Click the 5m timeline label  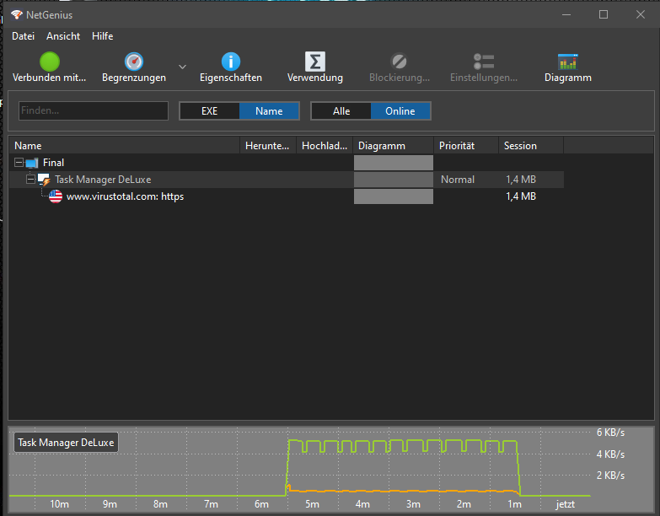[313, 504]
